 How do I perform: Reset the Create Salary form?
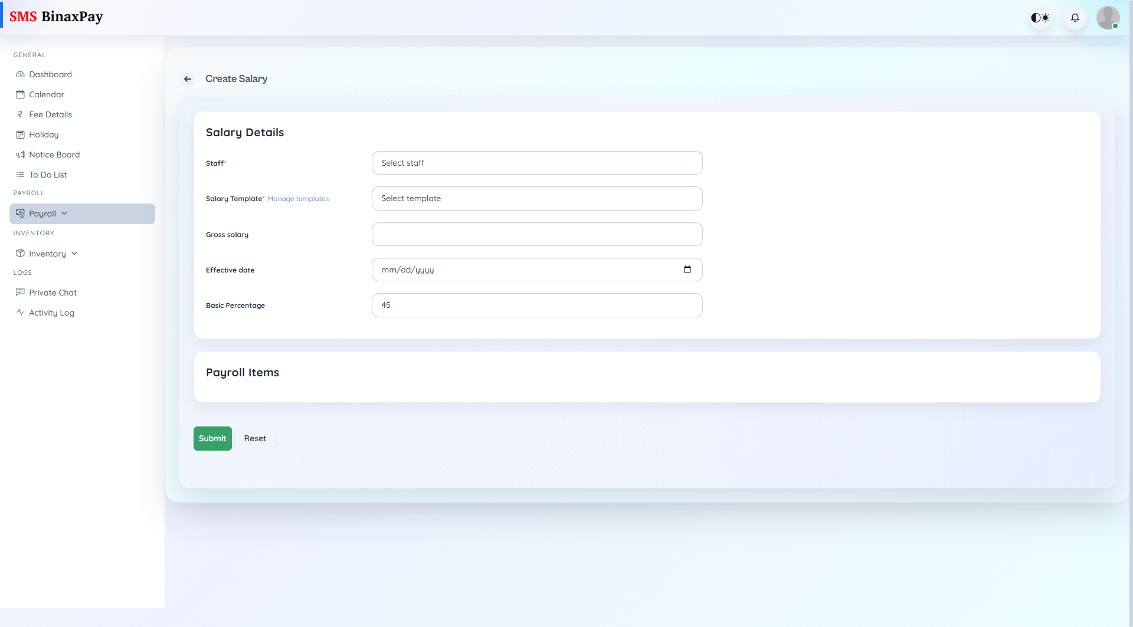pos(255,438)
